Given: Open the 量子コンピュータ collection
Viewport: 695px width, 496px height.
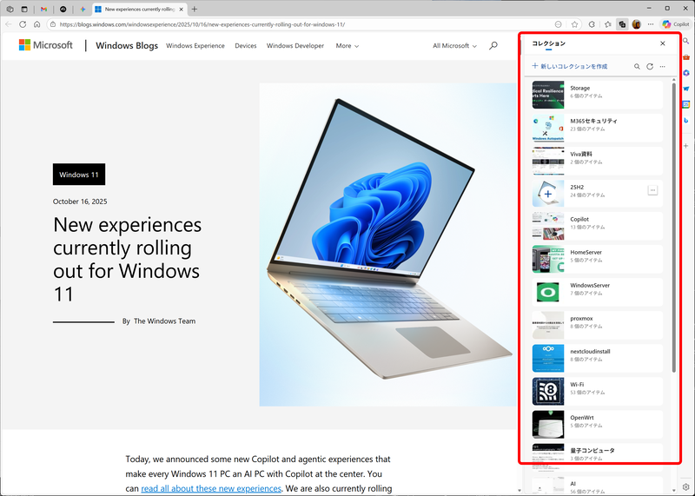Looking at the screenshot, I should click(597, 457).
